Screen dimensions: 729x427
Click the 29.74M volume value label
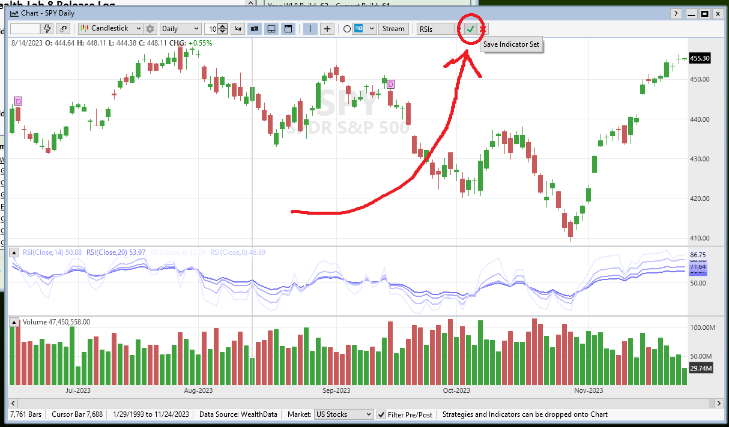701,368
